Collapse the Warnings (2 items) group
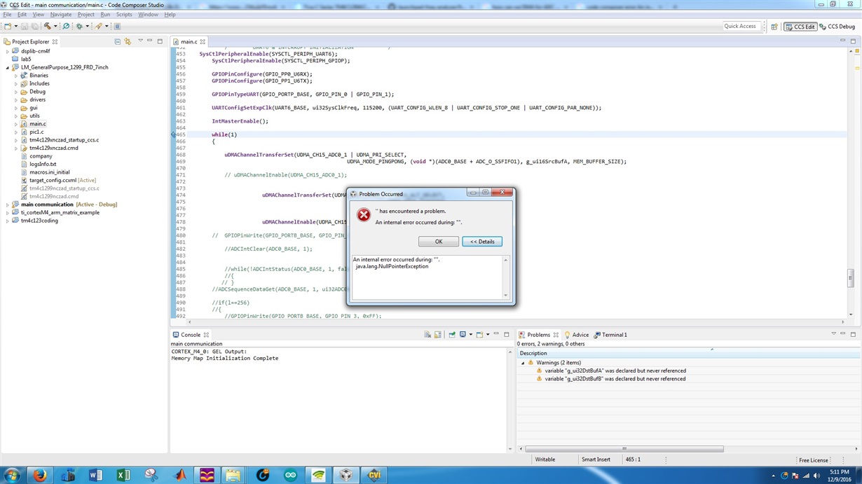This screenshot has width=862, height=484. (x=523, y=363)
